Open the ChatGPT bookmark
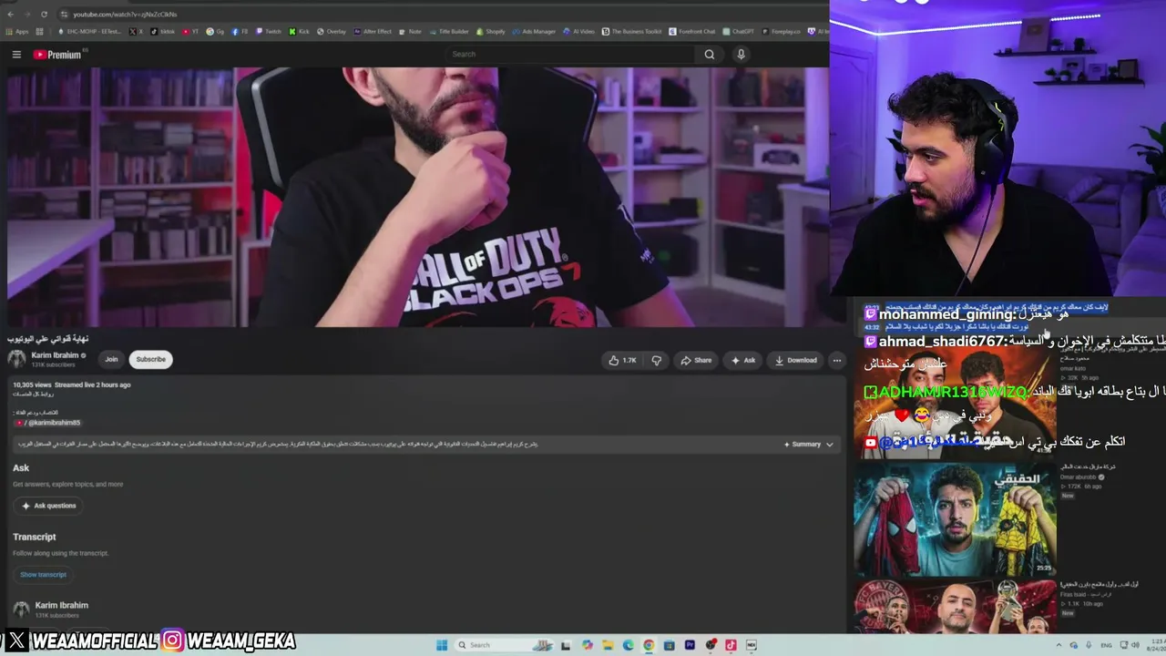 tap(737, 32)
